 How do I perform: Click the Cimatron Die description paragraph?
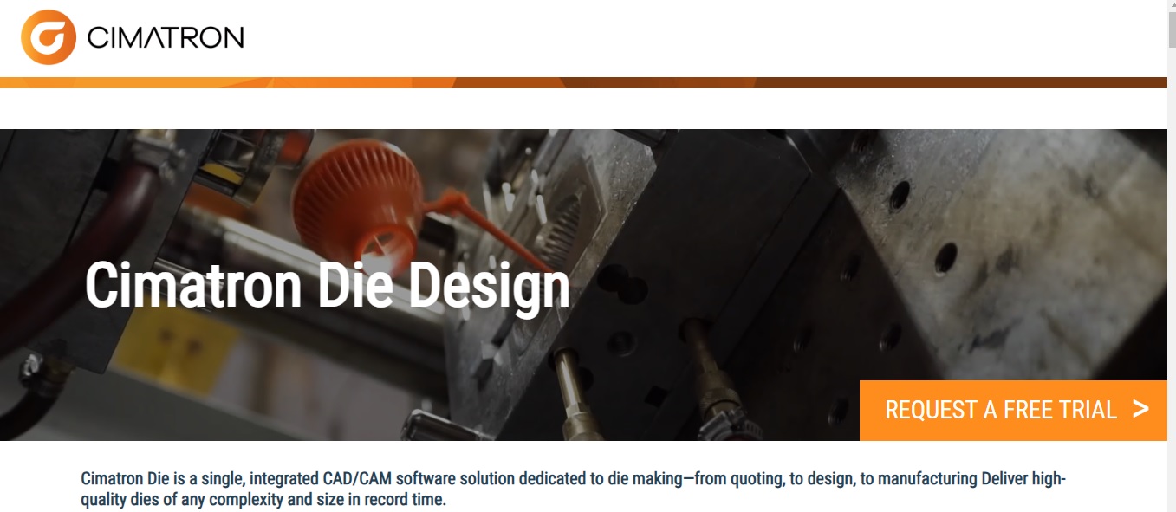click(573, 489)
